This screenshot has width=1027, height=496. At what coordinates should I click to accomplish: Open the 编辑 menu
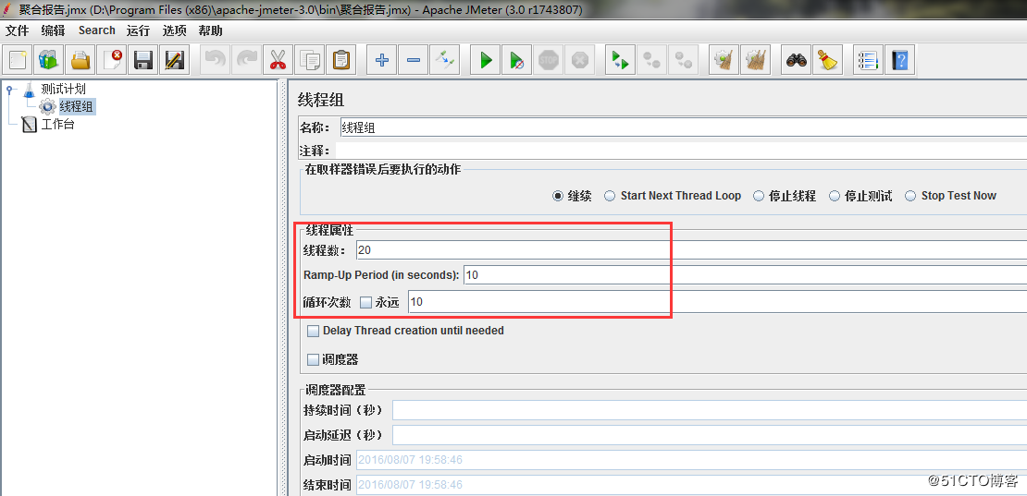coord(53,30)
